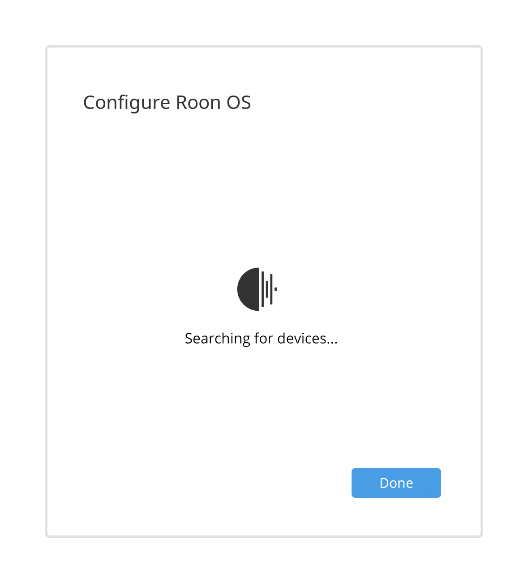Click the word 'devices...' in the status message
Screen dimensions: 528x583
pyautogui.click(x=307, y=338)
